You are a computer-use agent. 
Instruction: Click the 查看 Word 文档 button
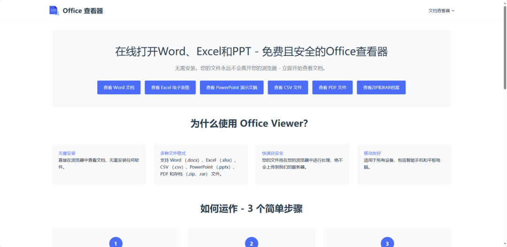coord(119,88)
